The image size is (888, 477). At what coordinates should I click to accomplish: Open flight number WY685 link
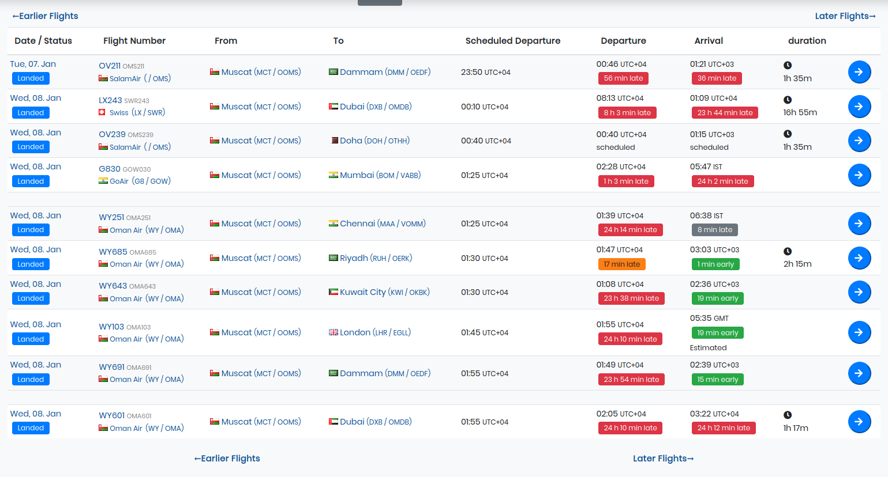pos(113,252)
